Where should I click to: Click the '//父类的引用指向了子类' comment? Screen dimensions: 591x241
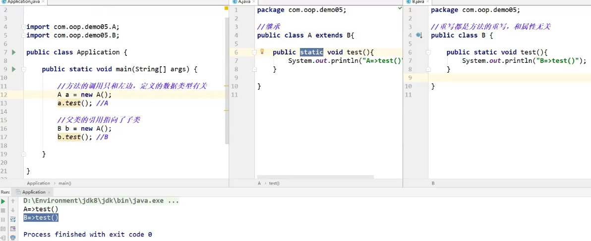click(x=99, y=120)
